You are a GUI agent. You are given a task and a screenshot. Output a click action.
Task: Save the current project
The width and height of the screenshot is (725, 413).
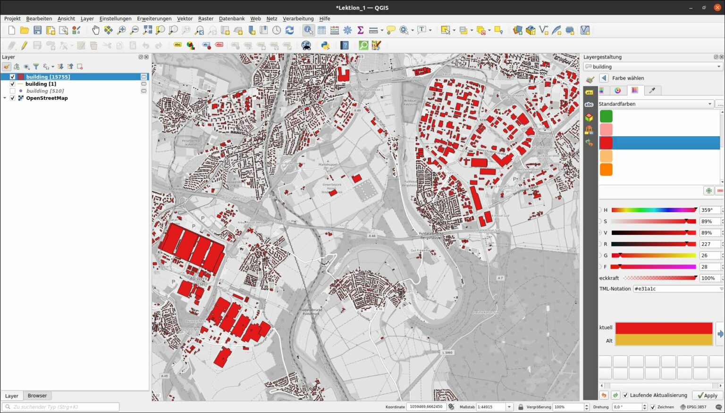point(37,30)
